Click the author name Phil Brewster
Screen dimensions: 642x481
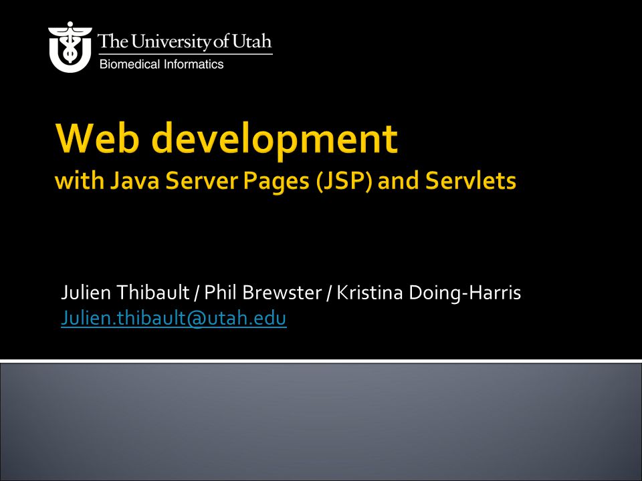pos(263,293)
